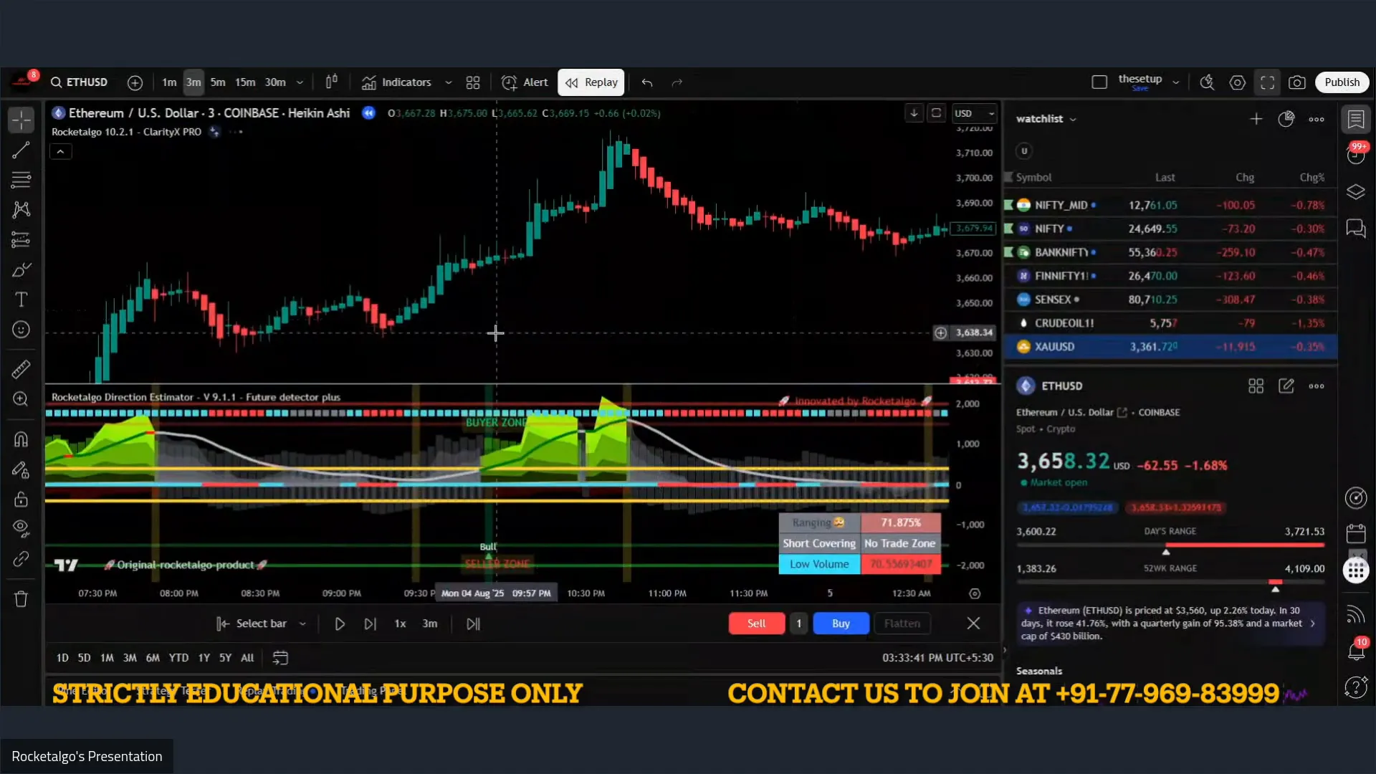Screen dimensions: 1376x774
Task: Play the bar replay
Action: pyautogui.click(x=340, y=624)
